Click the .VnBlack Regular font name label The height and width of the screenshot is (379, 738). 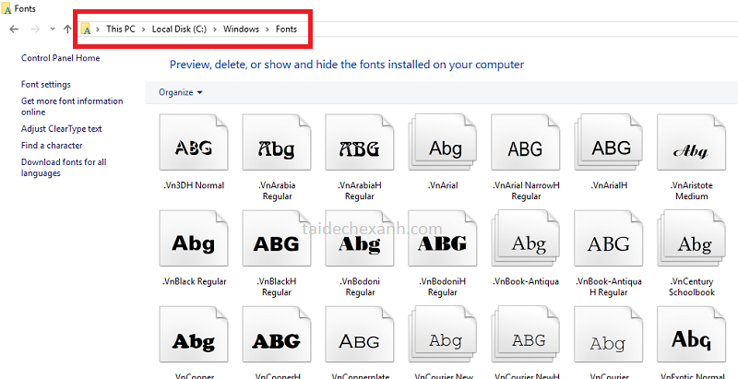(194, 281)
